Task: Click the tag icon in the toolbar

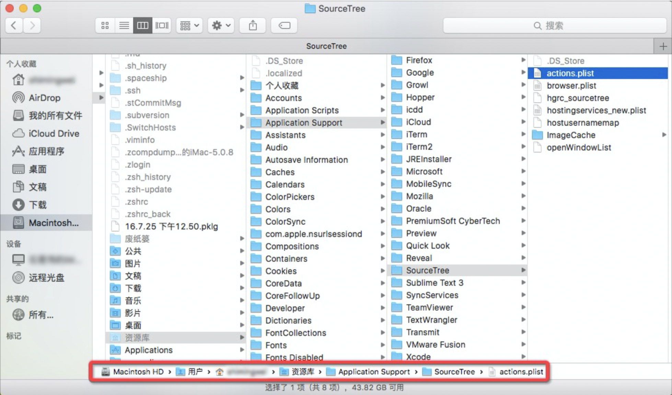Action: click(284, 25)
